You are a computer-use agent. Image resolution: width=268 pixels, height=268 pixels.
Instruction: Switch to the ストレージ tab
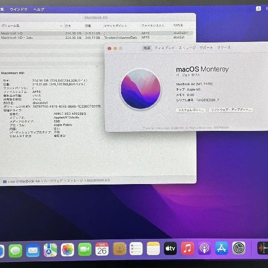(x=187, y=48)
